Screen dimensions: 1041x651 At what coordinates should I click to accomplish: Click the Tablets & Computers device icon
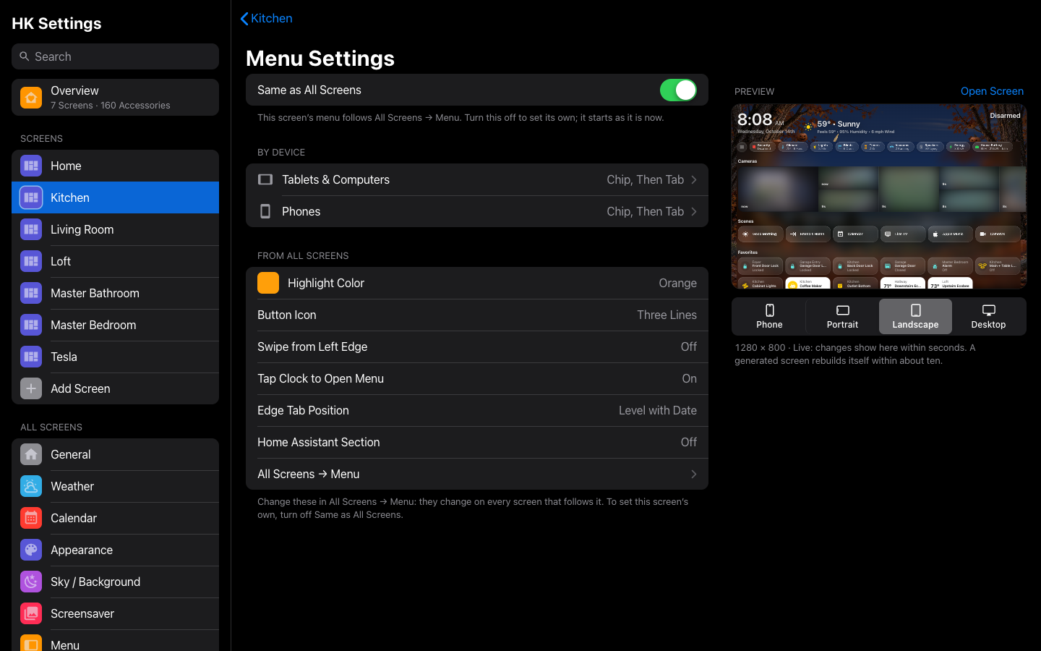(265, 179)
